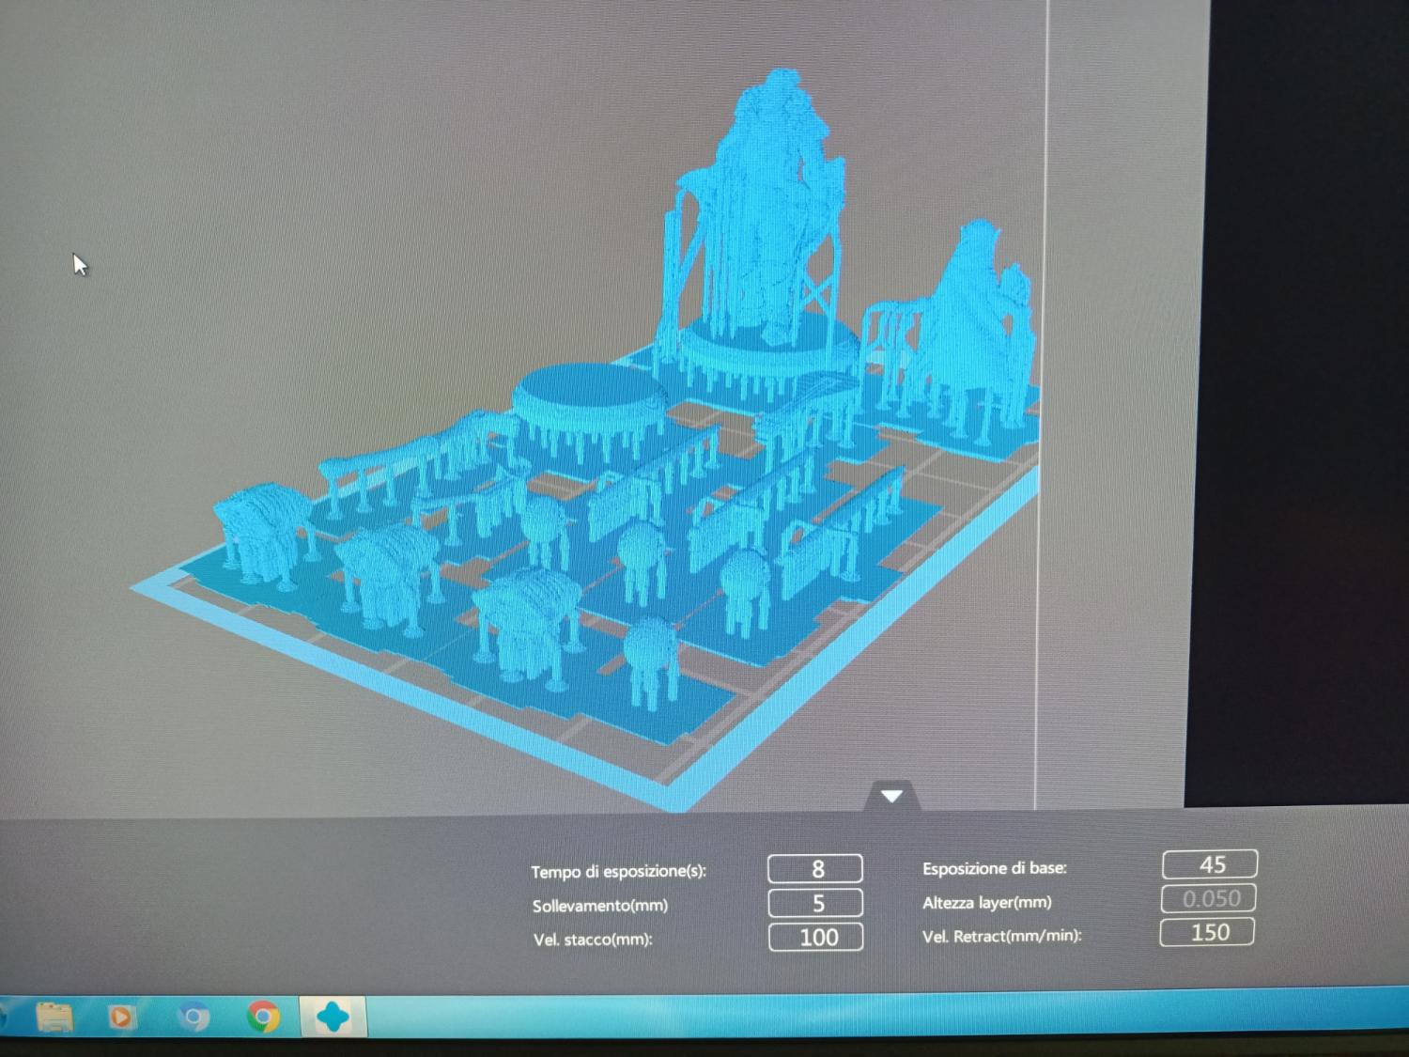Viewport: 1409px width, 1057px height.
Task: Collapse the settings panel with the down arrow
Action: point(891,796)
